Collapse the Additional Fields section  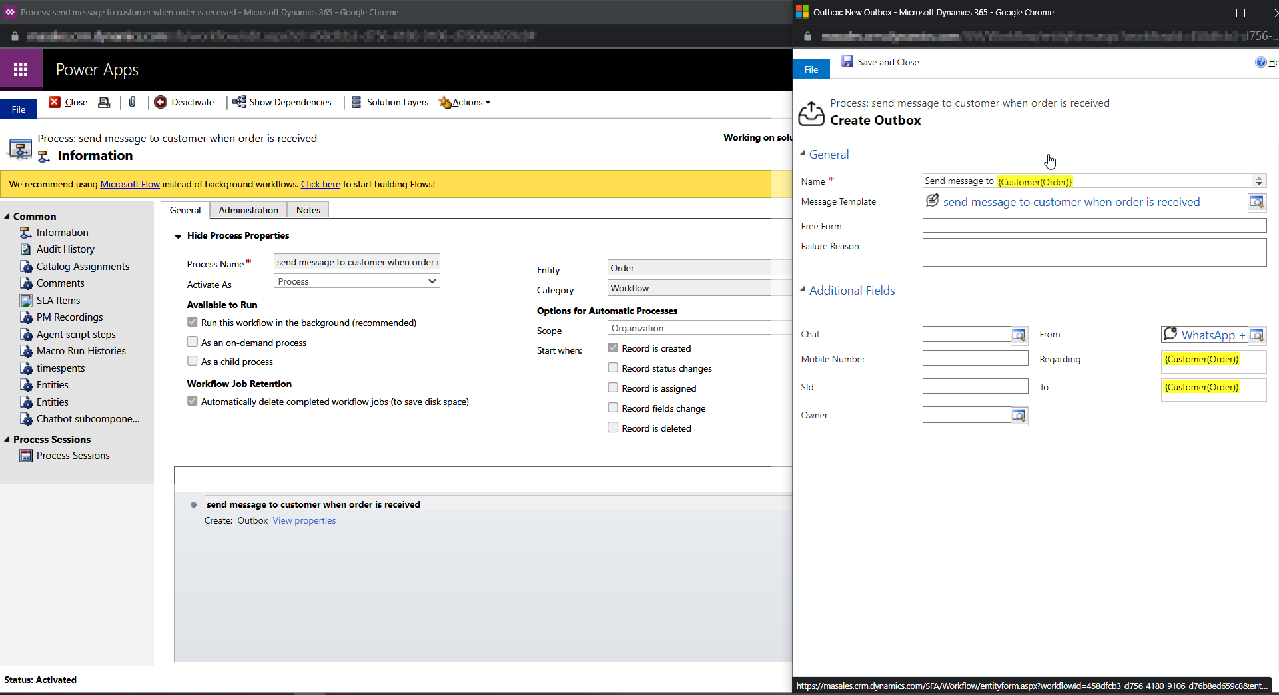[x=804, y=289]
